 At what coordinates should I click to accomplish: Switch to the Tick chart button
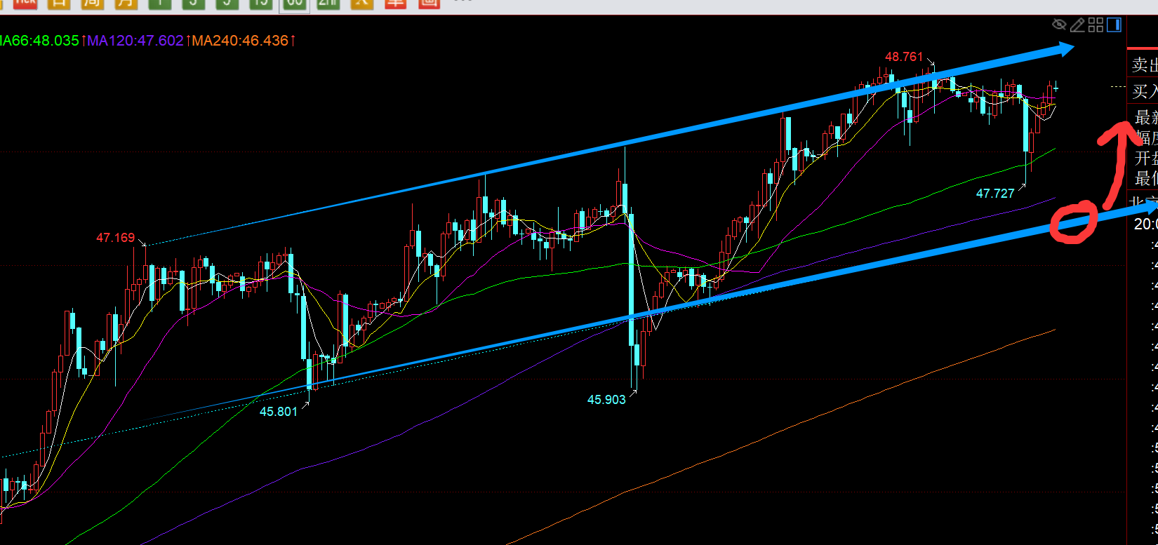(x=25, y=3)
